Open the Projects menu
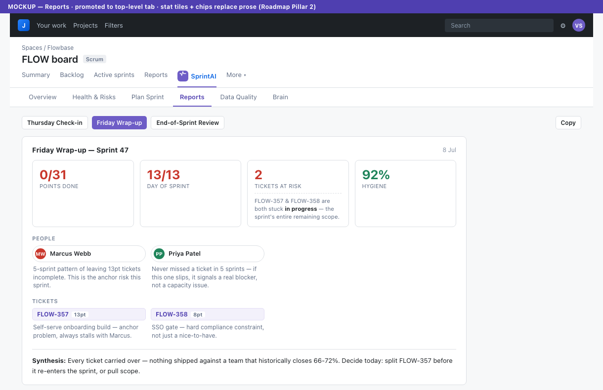 point(86,26)
